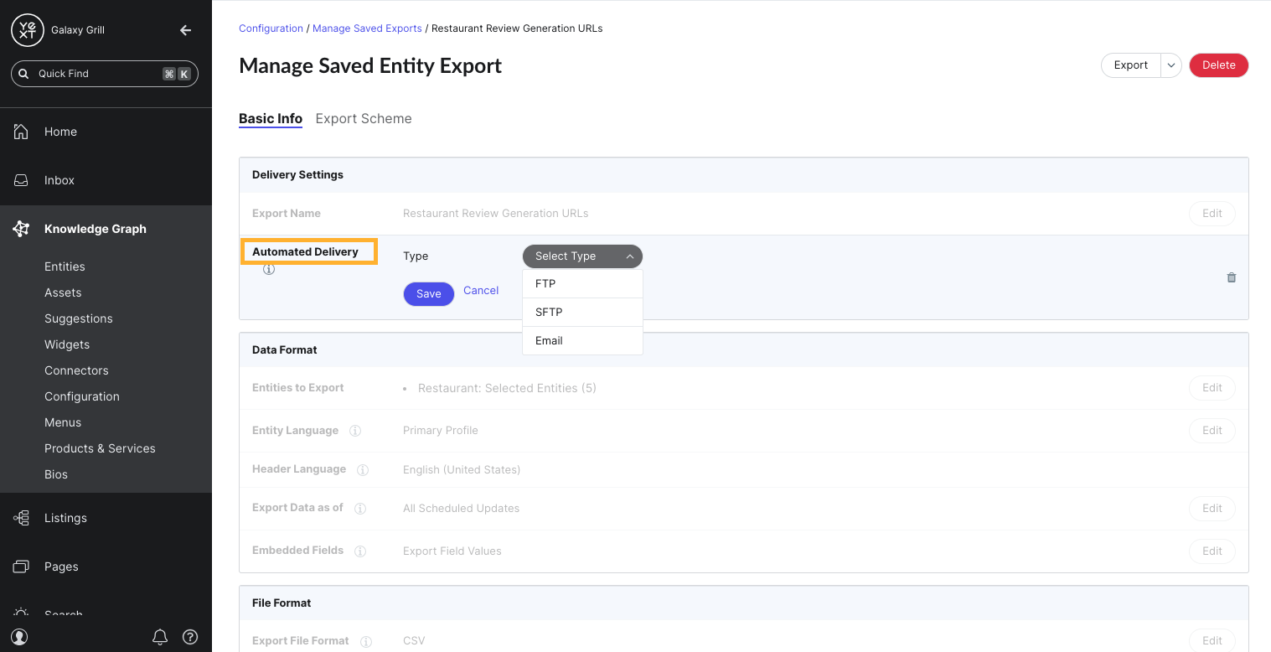Click the red Delete button
Screen dimensions: 1271x652
[x=1219, y=65]
